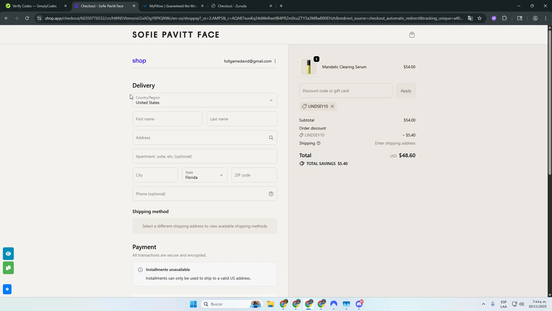Screen dimensions: 552x311
Task: Click the taskbar microphone icon
Action: coord(493,304)
